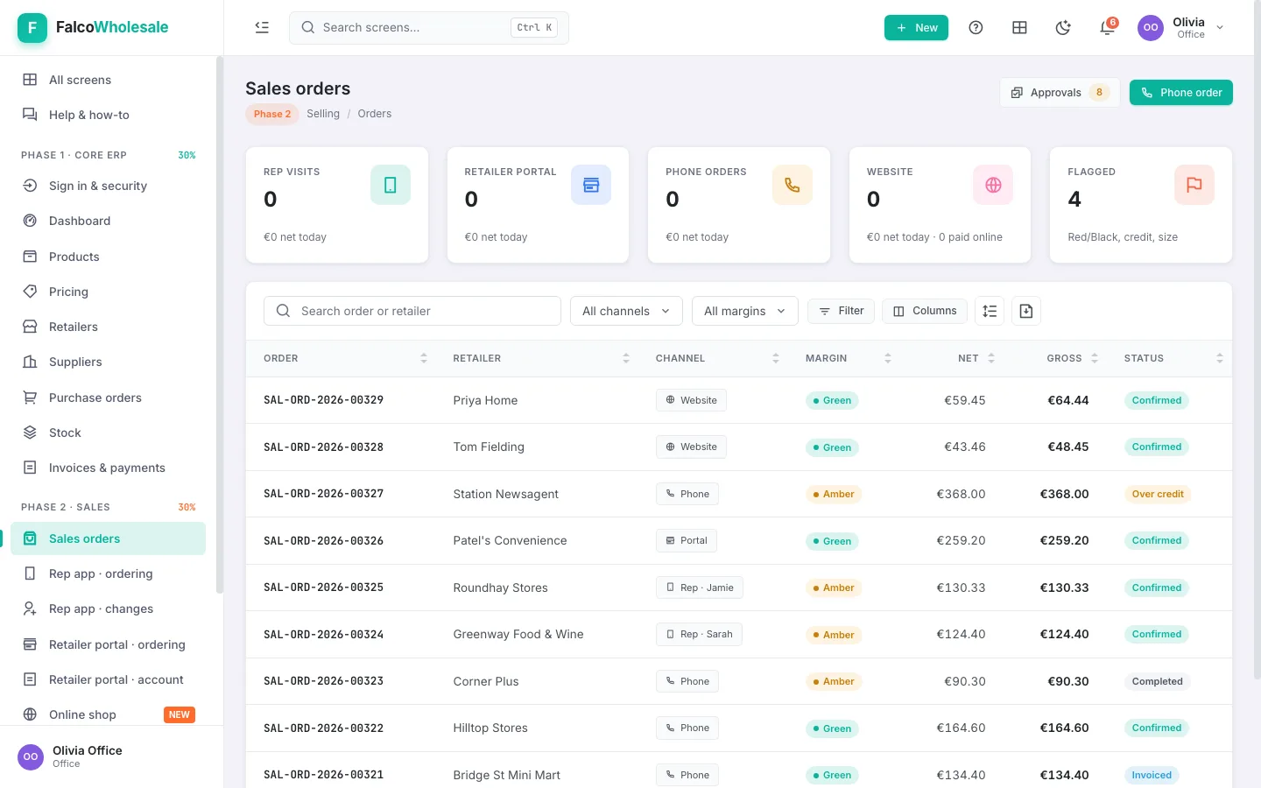Screen dimensions: 1261x788
Task: Open the help question mark icon
Action: (976, 28)
